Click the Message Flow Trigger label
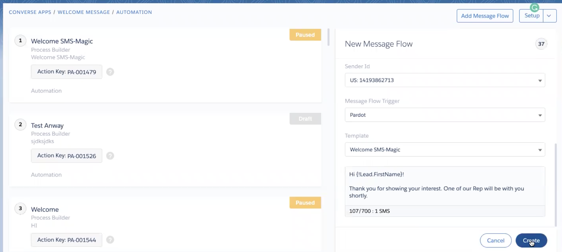This screenshot has width=562, height=252. 372,101
